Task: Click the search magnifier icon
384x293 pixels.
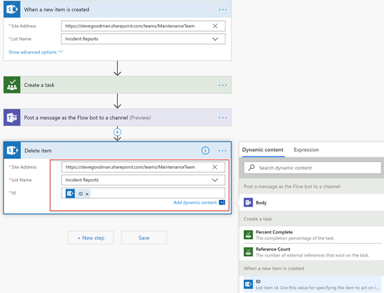Action: 251,167
